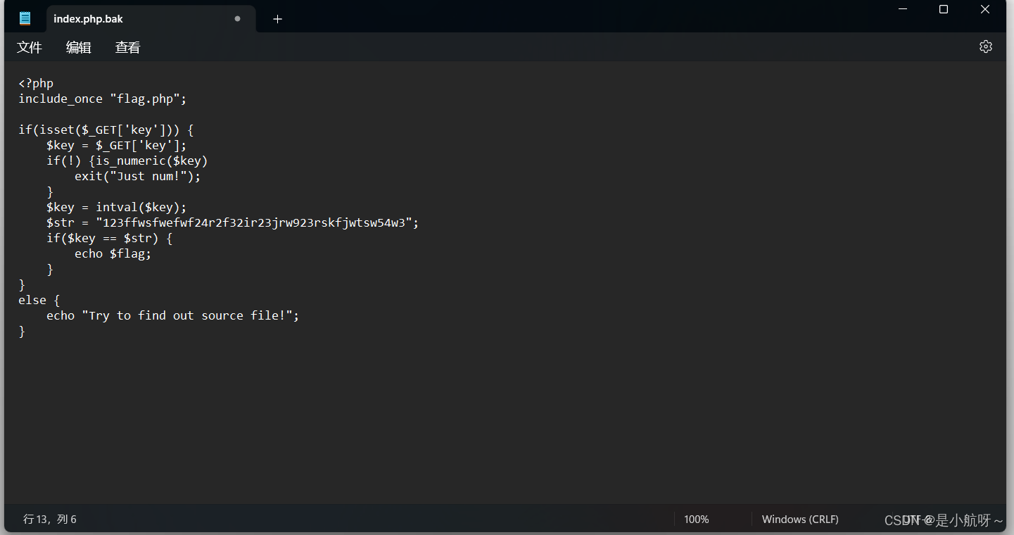Click the unsaved changes dot on the tab
This screenshot has height=535, width=1014.
[237, 19]
